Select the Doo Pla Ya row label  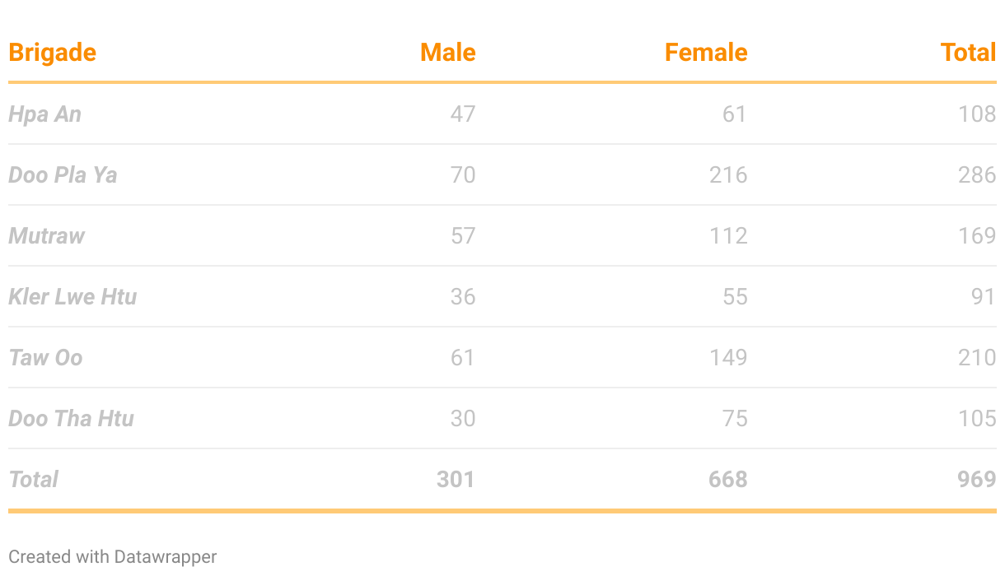click(63, 174)
